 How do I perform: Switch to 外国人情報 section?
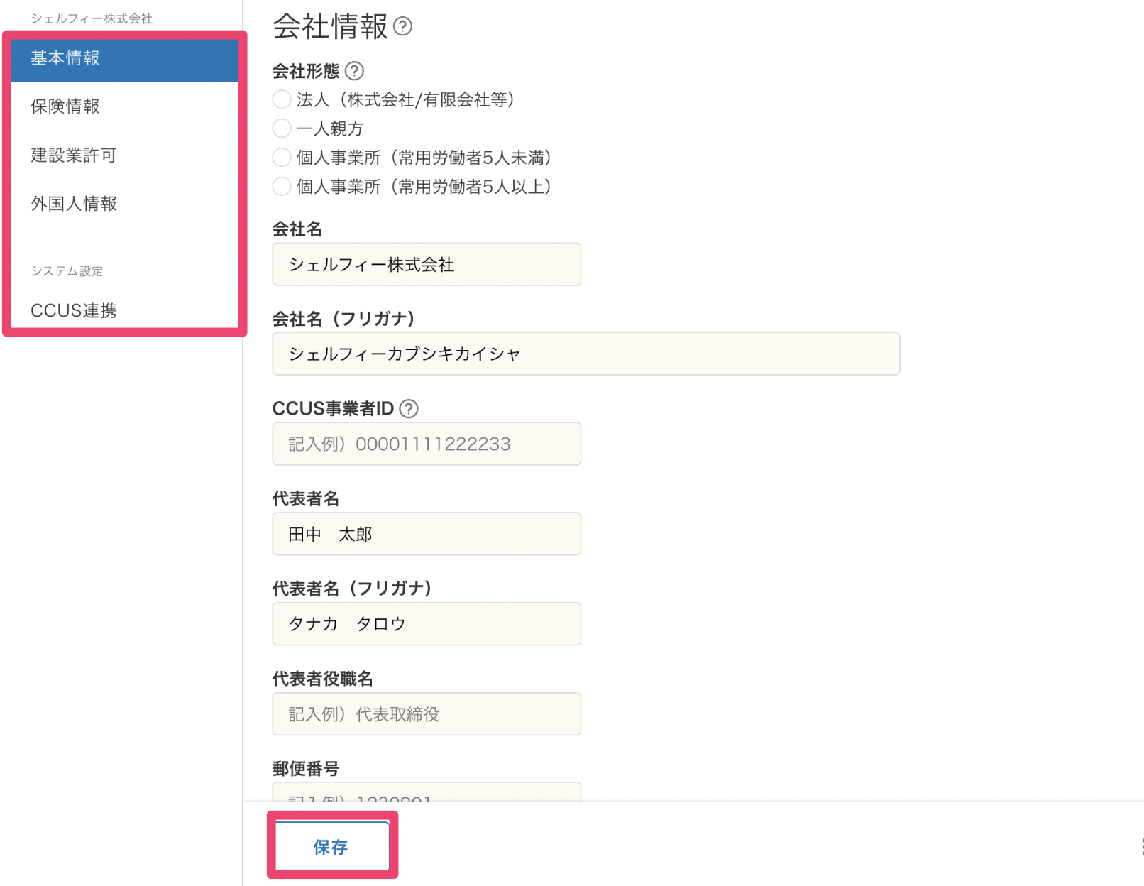(125, 204)
